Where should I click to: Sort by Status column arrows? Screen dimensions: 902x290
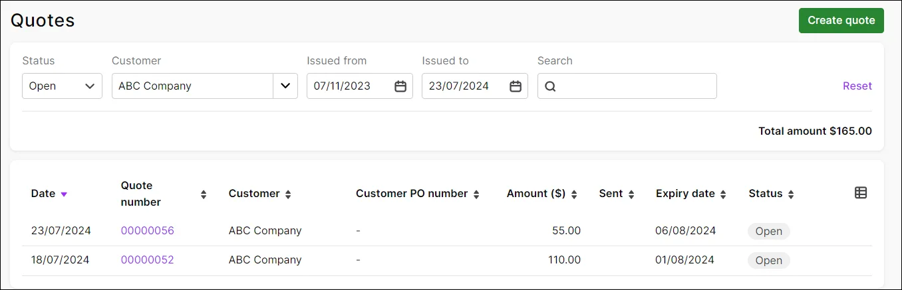(791, 194)
